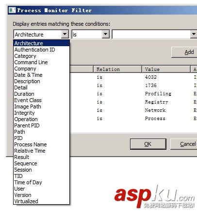Pick User from the column list
Viewport: 197px width, 211px height.
pos(41,189)
